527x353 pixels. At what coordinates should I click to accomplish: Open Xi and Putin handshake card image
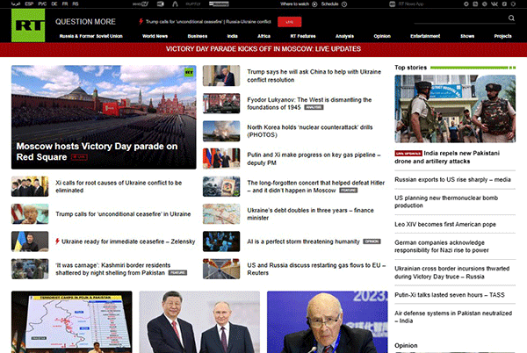tap(199, 321)
